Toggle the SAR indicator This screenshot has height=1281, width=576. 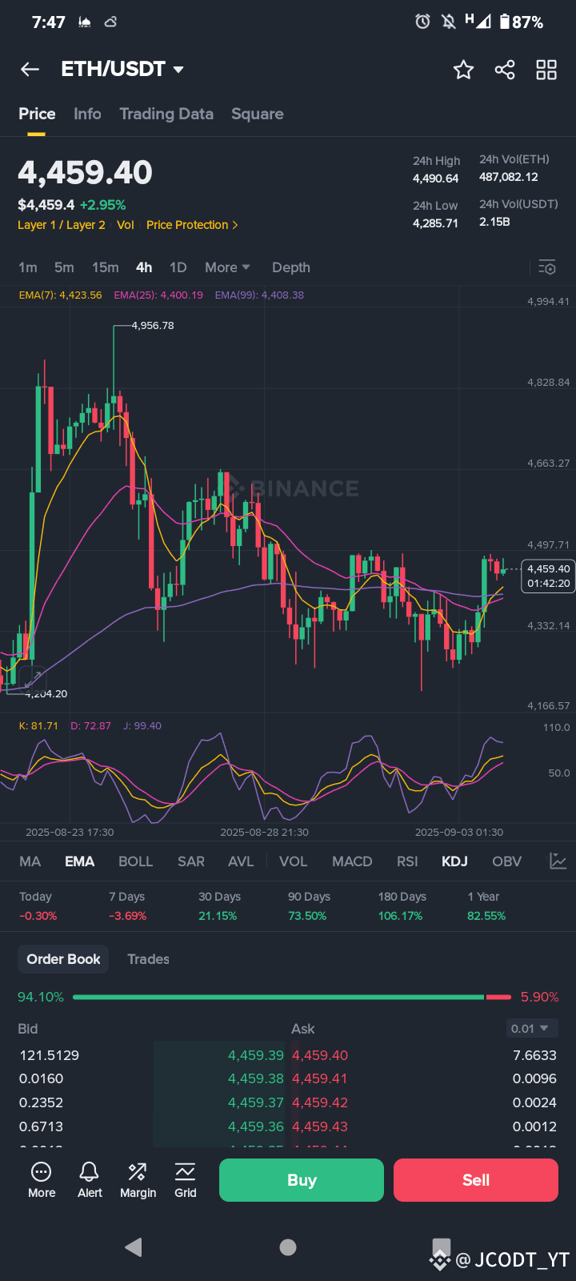(191, 861)
